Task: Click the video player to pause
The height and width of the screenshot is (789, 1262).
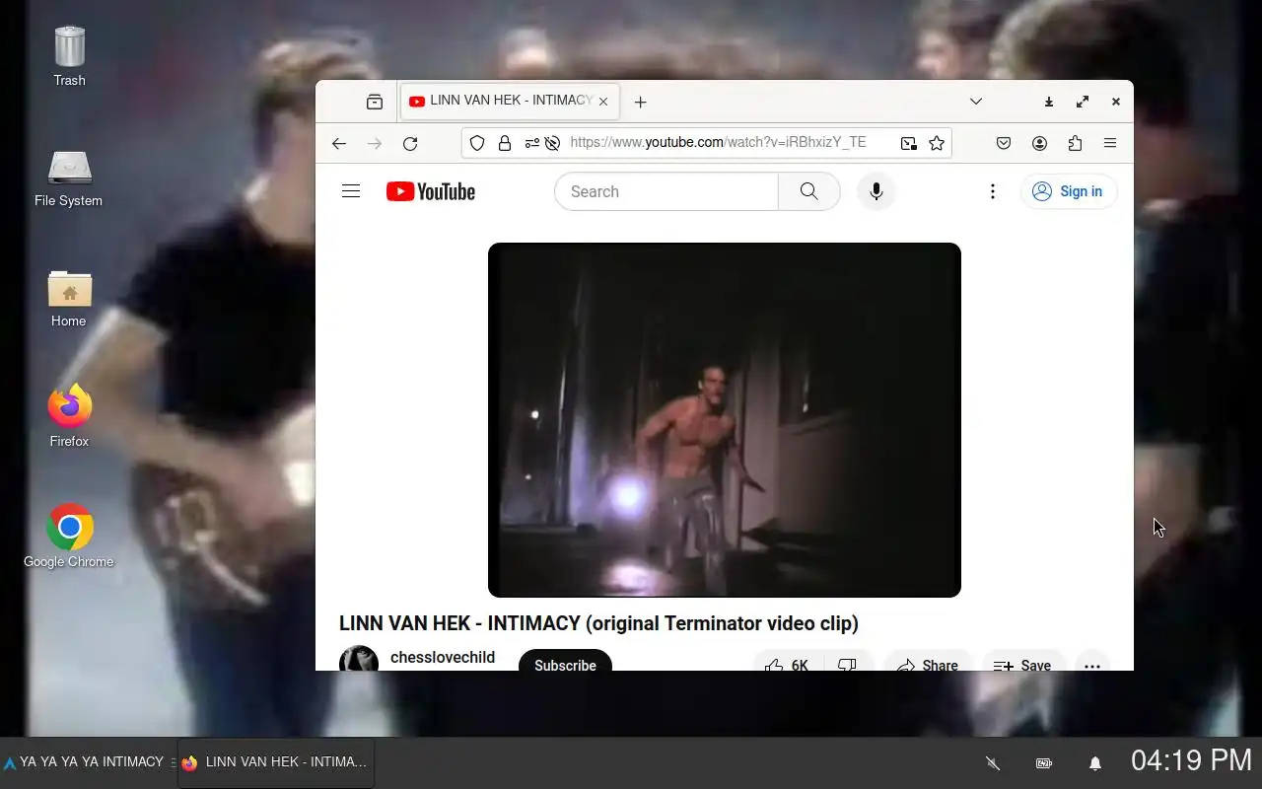Action: pyautogui.click(x=725, y=420)
